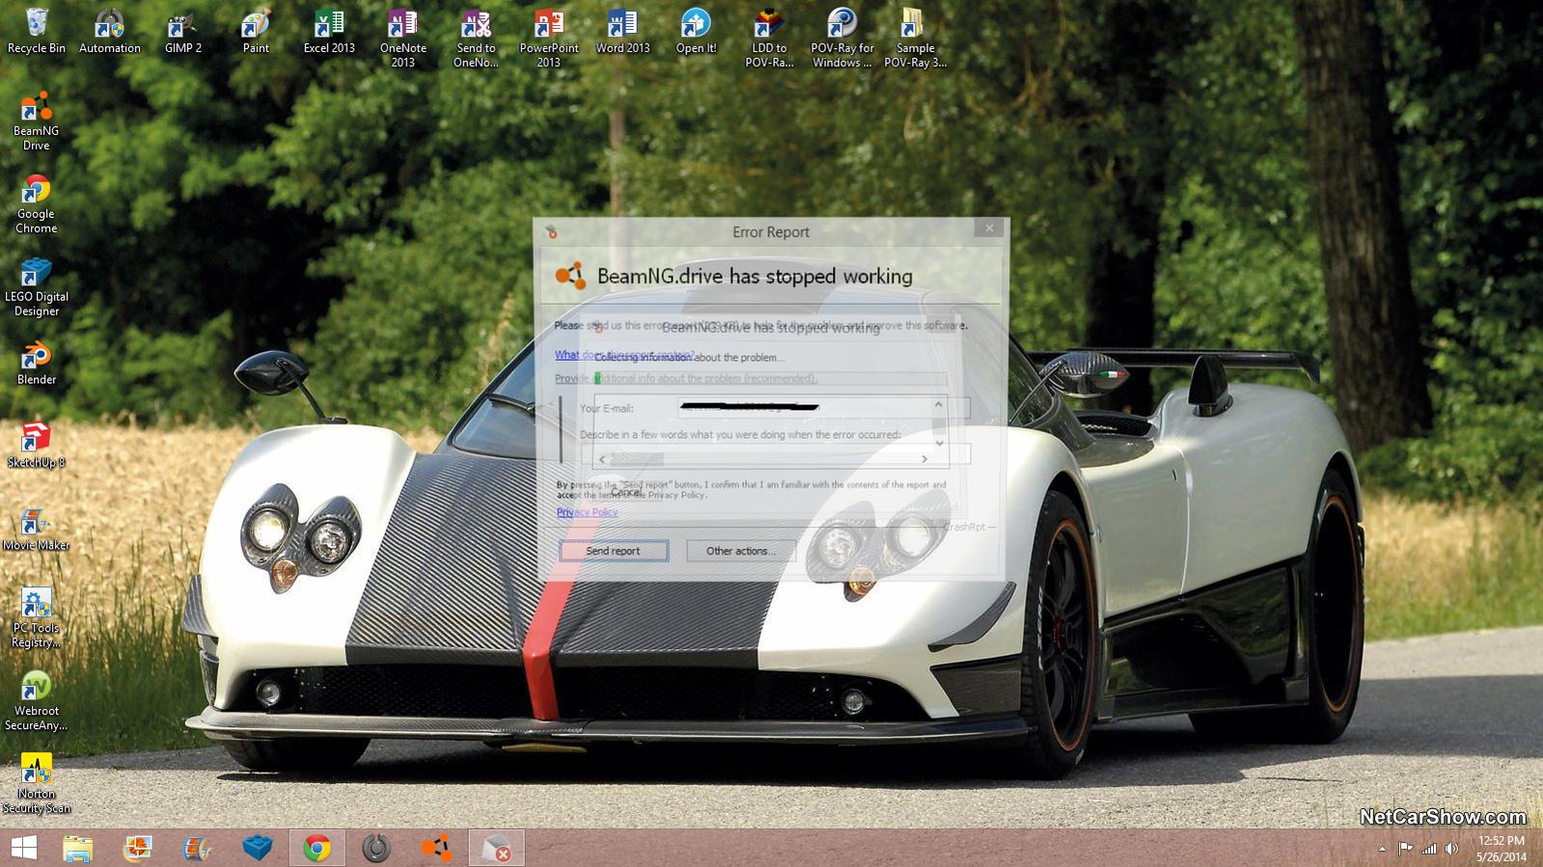Select the Webroot SecureAnywhere shortcut
This screenshot has height=867, width=1543.
pyautogui.click(x=36, y=702)
